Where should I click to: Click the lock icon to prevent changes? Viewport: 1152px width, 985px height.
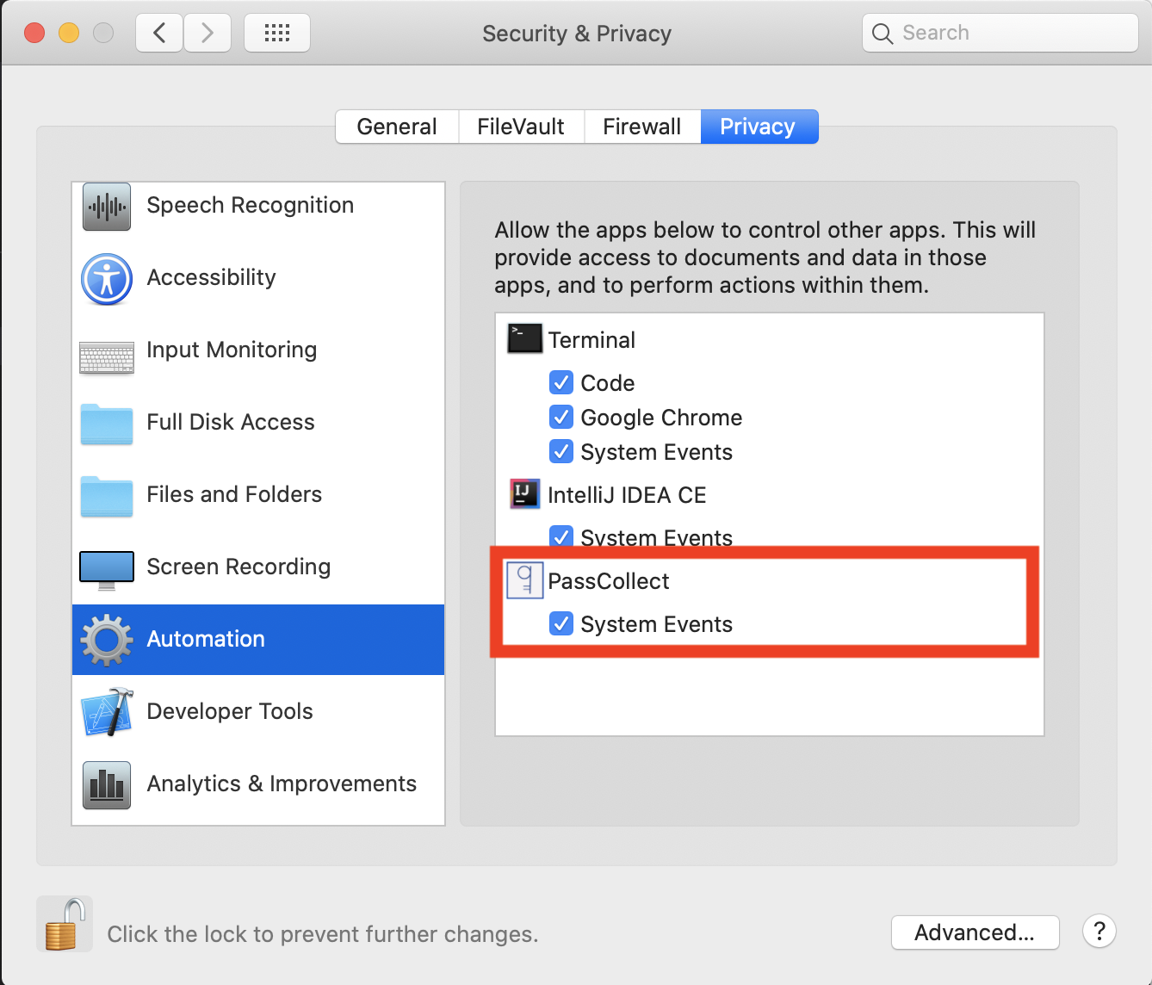point(65,925)
